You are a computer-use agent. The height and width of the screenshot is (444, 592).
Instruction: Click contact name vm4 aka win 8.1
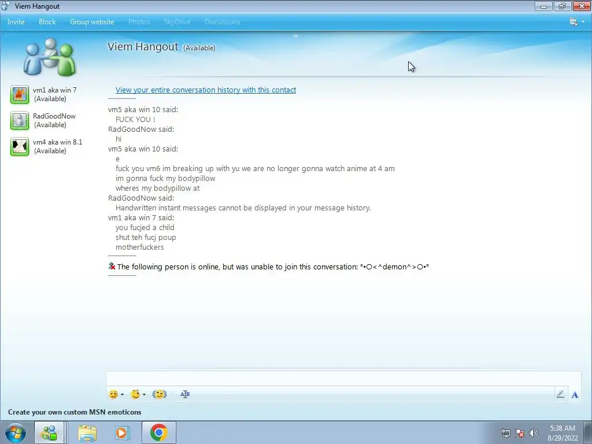point(57,142)
